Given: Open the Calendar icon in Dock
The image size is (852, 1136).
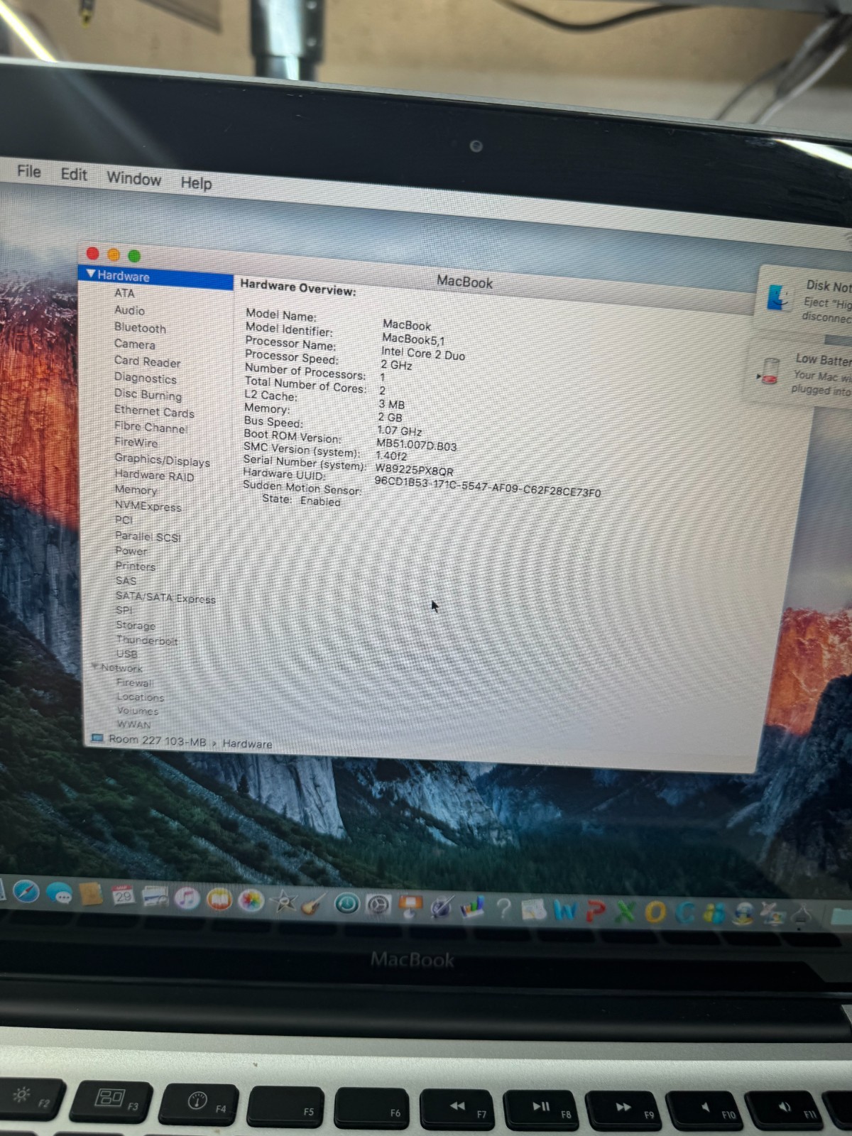Looking at the screenshot, I should [124, 896].
